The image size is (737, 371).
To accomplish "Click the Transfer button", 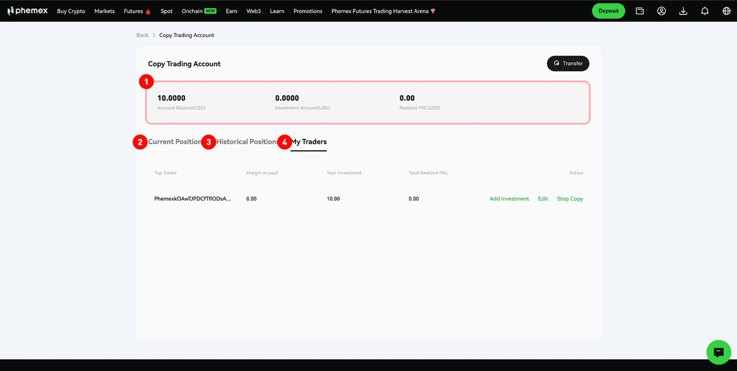I will [568, 63].
